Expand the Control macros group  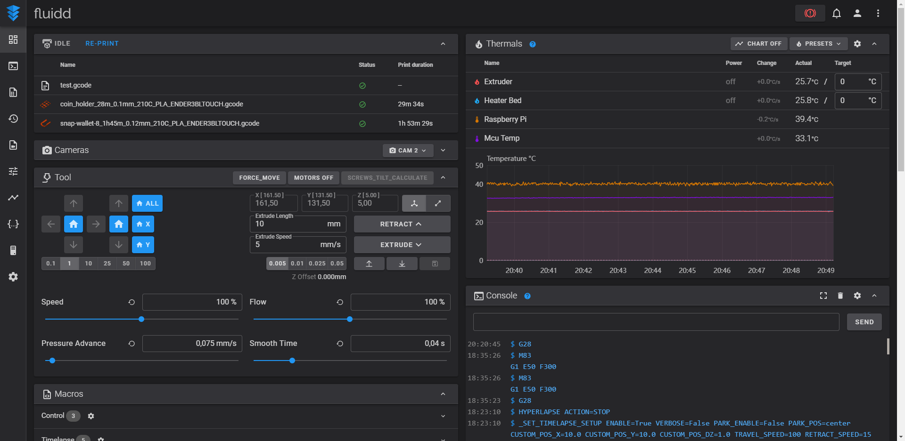(443, 416)
